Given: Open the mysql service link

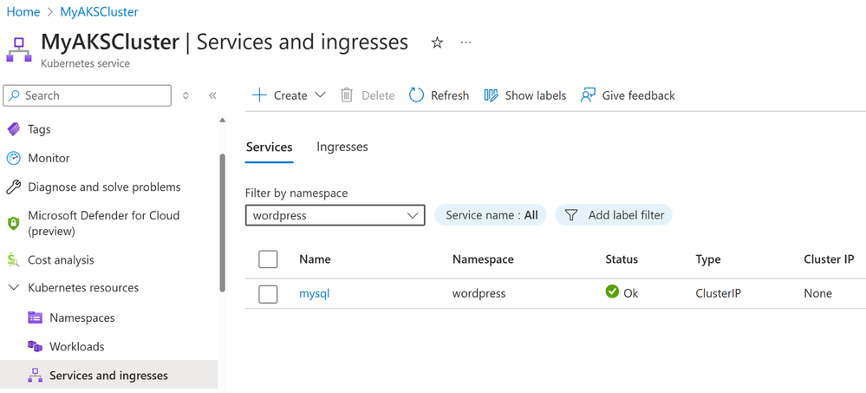Looking at the screenshot, I should [315, 293].
